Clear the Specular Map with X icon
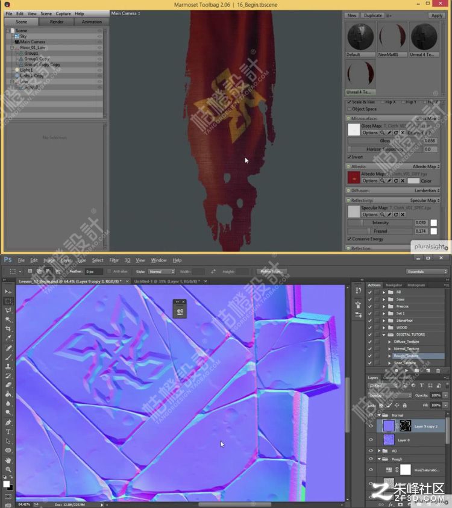452x508 pixels. click(x=403, y=215)
